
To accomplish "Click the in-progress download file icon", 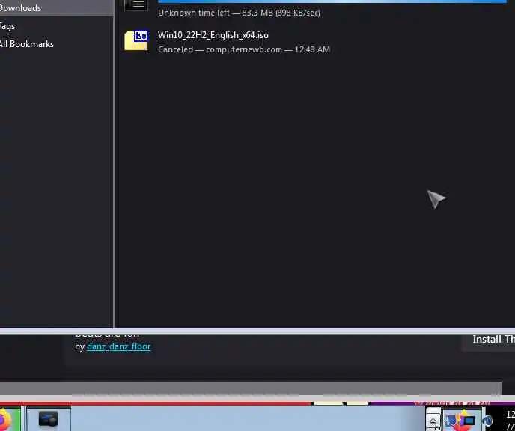I will [x=136, y=5].
